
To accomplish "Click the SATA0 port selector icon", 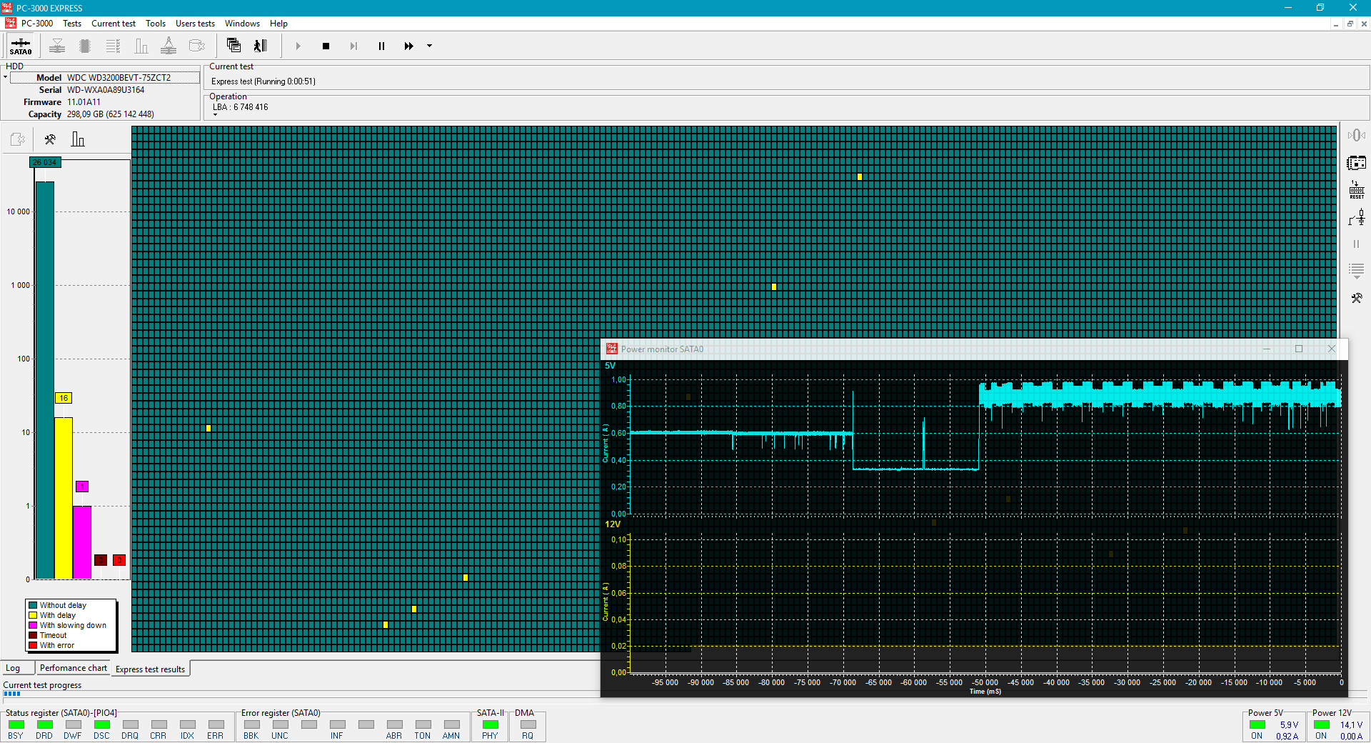I will tap(21, 46).
